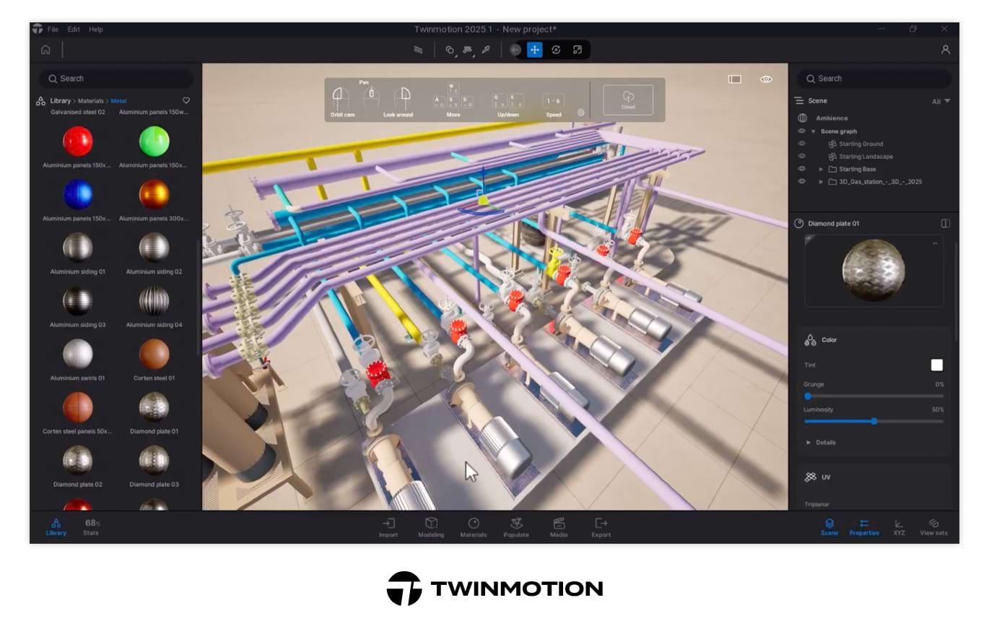The image size is (989, 621).
Task: Open the All filter dropdown in Scene
Action: (x=941, y=101)
